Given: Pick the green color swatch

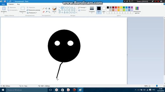Looking at the screenshot, I should (x=124, y=7).
